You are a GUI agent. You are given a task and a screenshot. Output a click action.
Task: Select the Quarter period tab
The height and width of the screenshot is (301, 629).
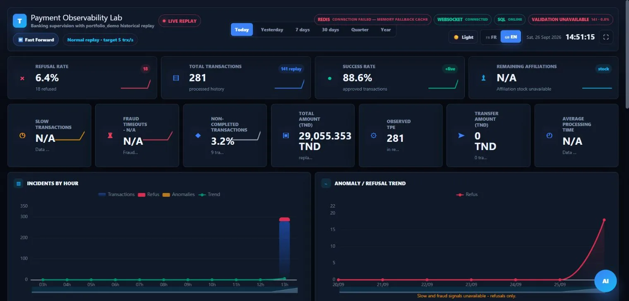[360, 30]
